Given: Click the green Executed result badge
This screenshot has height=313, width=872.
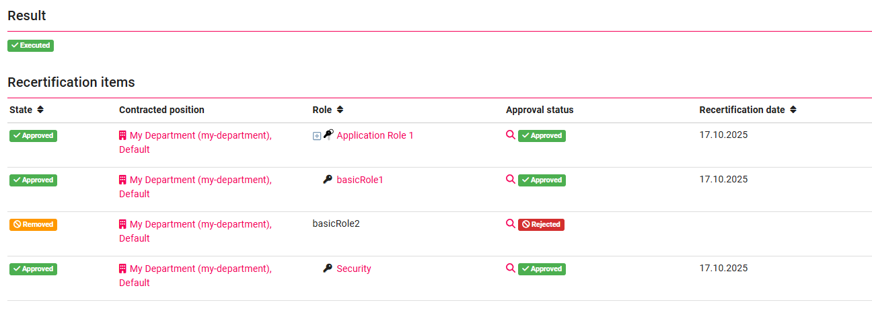Looking at the screenshot, I should 30,46.
